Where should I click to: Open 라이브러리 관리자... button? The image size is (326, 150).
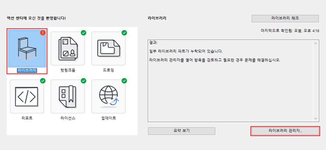click(x=285, y=131)
